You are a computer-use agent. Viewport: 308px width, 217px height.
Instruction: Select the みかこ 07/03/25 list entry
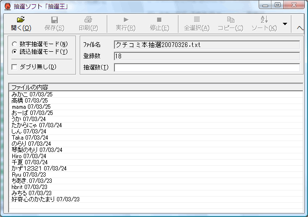click(x=32, y=94)
